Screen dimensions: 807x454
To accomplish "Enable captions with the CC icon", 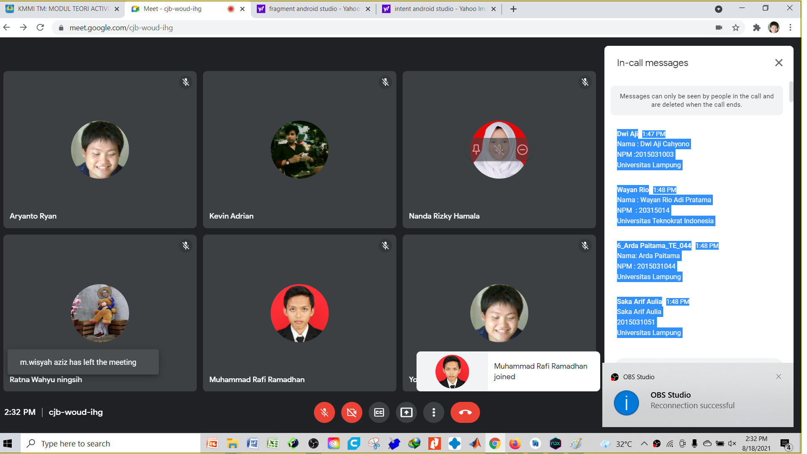I will pos(379,412).
